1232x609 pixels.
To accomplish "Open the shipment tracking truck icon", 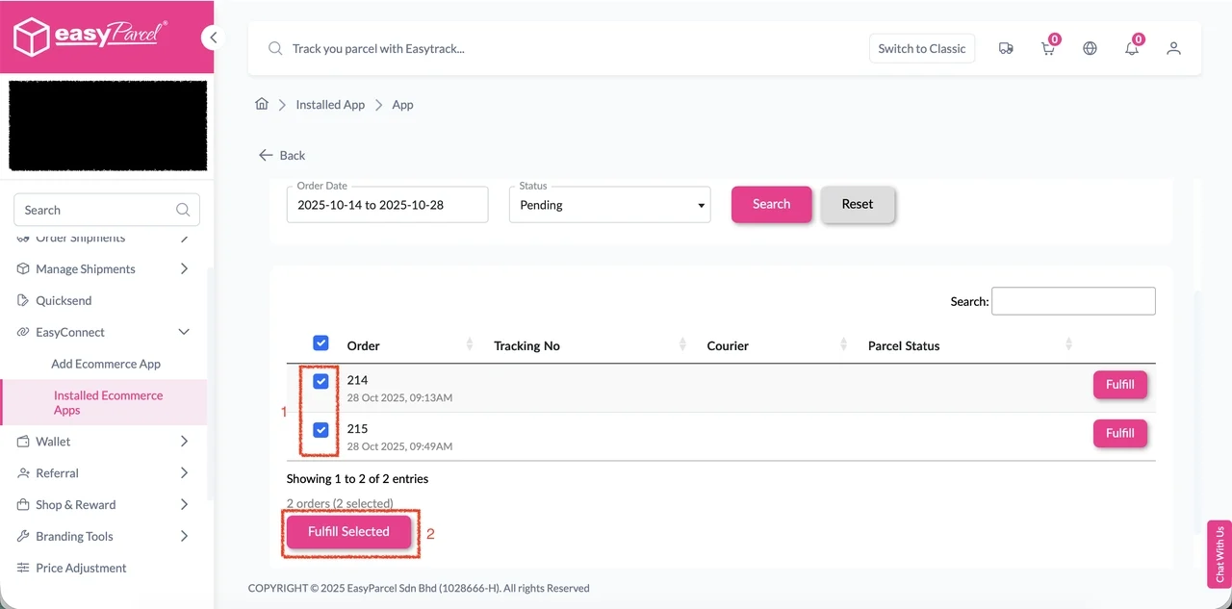I will (x=1006, y=48).
